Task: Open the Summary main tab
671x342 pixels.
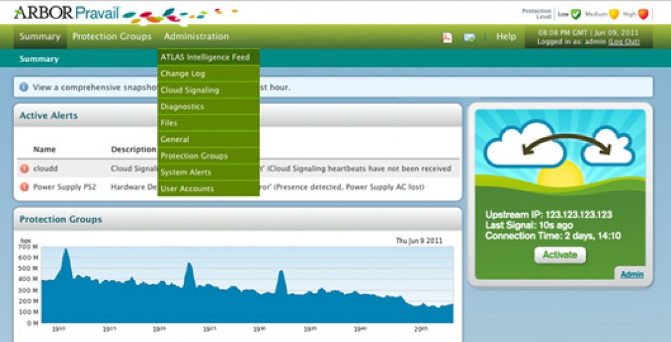Action: click(x=40, y=37)
